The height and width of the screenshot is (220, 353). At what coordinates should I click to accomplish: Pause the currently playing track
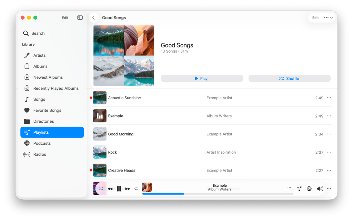click(x=119, y=189)
